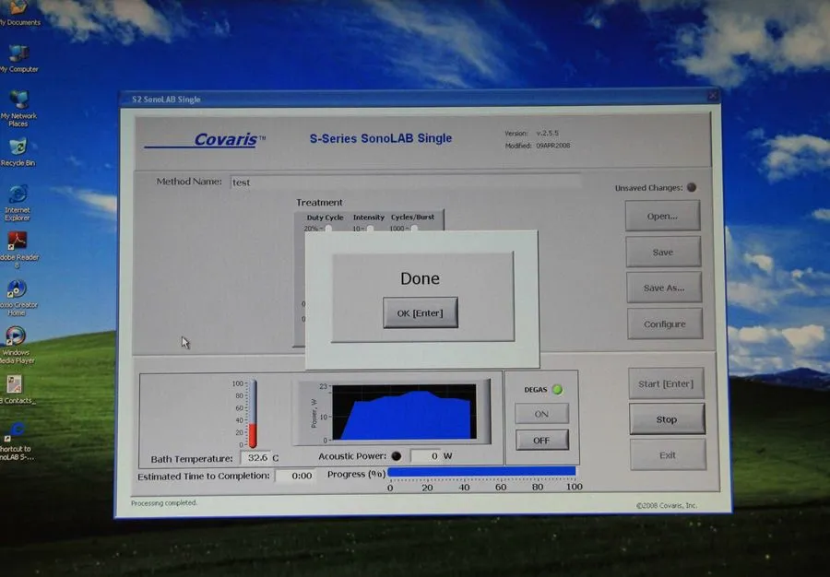Turn DEGAS on
Viewport: 830px width, 577px height.
(x=541, y=414)
